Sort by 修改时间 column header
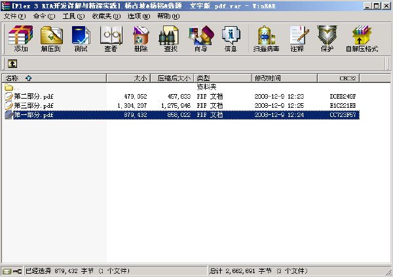The height and width of the screenshot is (277, 393). (x=284, y=78)
